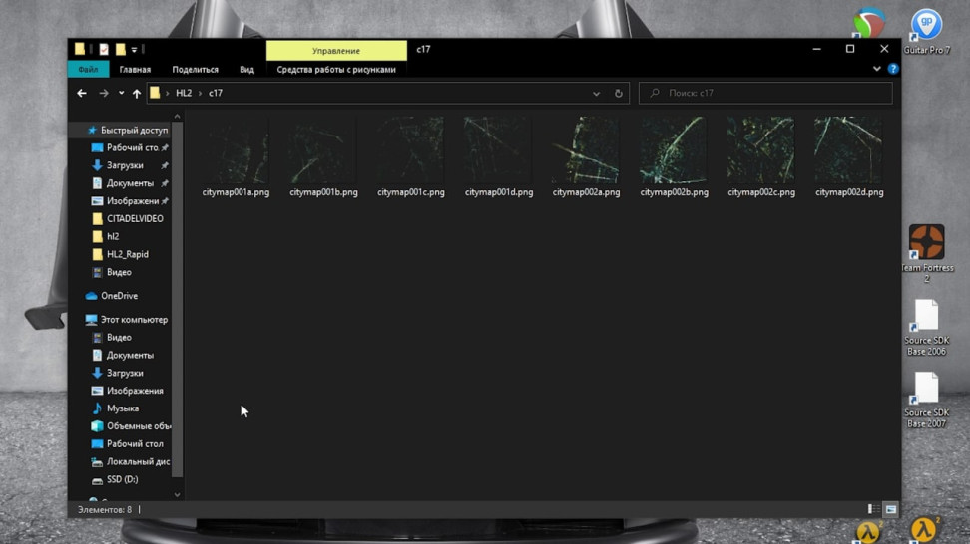Viewport: 970px width, 544px height.
Task: Open Файл menu tab
Action: (88, 69)
